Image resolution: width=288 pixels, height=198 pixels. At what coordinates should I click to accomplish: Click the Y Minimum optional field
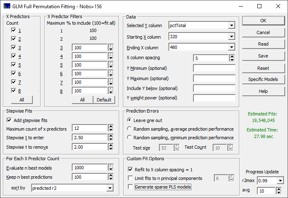214,68
